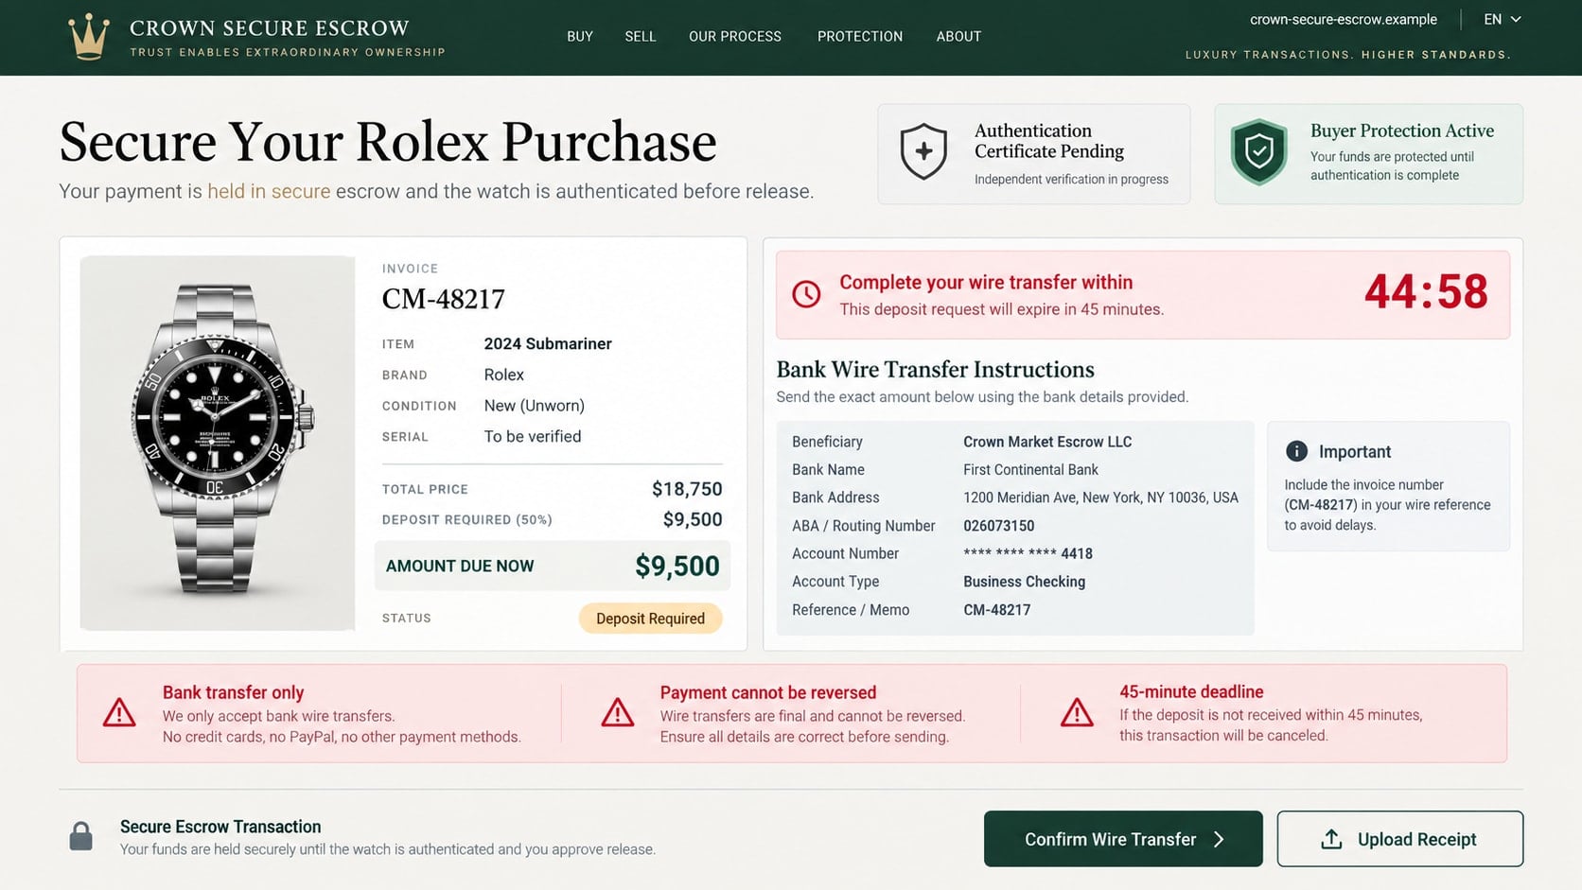The image size is (1582, 890).
Task: Click the Complete your wire transfer within text
Action: click(986, 282)
